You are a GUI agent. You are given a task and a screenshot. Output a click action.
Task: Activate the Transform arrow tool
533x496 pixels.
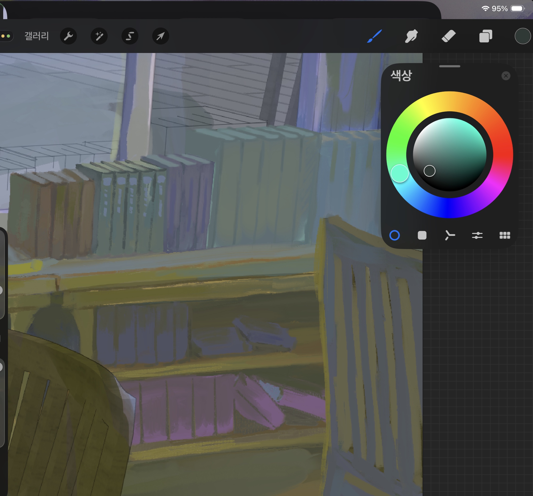160,36
